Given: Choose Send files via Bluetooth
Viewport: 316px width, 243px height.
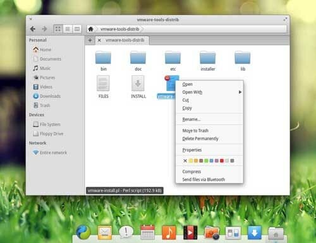Looking at the screenshot, I should (209, 179).
